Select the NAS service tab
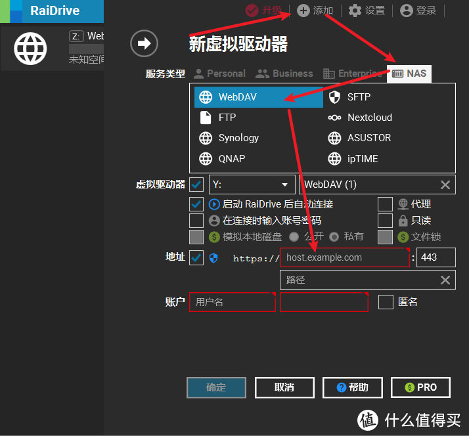 pos(409,74)
